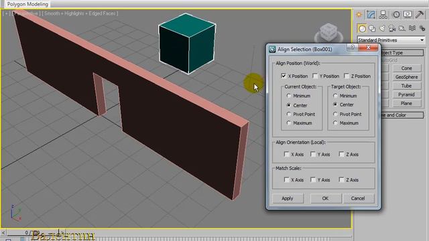Cancel the Align Selection dialog
Image resolution: width=429 pixels, height=241 pixels.
tap(358, 198)
